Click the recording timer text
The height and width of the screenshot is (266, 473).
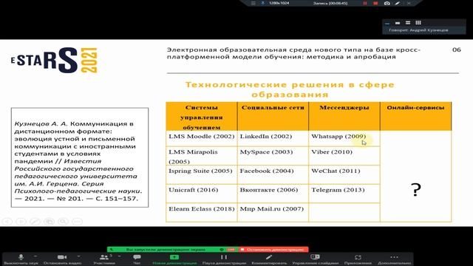[x=330, y=3]
